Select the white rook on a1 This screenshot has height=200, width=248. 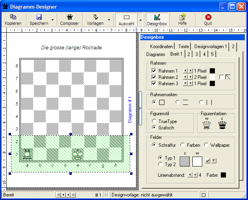[x=27, y=154]
